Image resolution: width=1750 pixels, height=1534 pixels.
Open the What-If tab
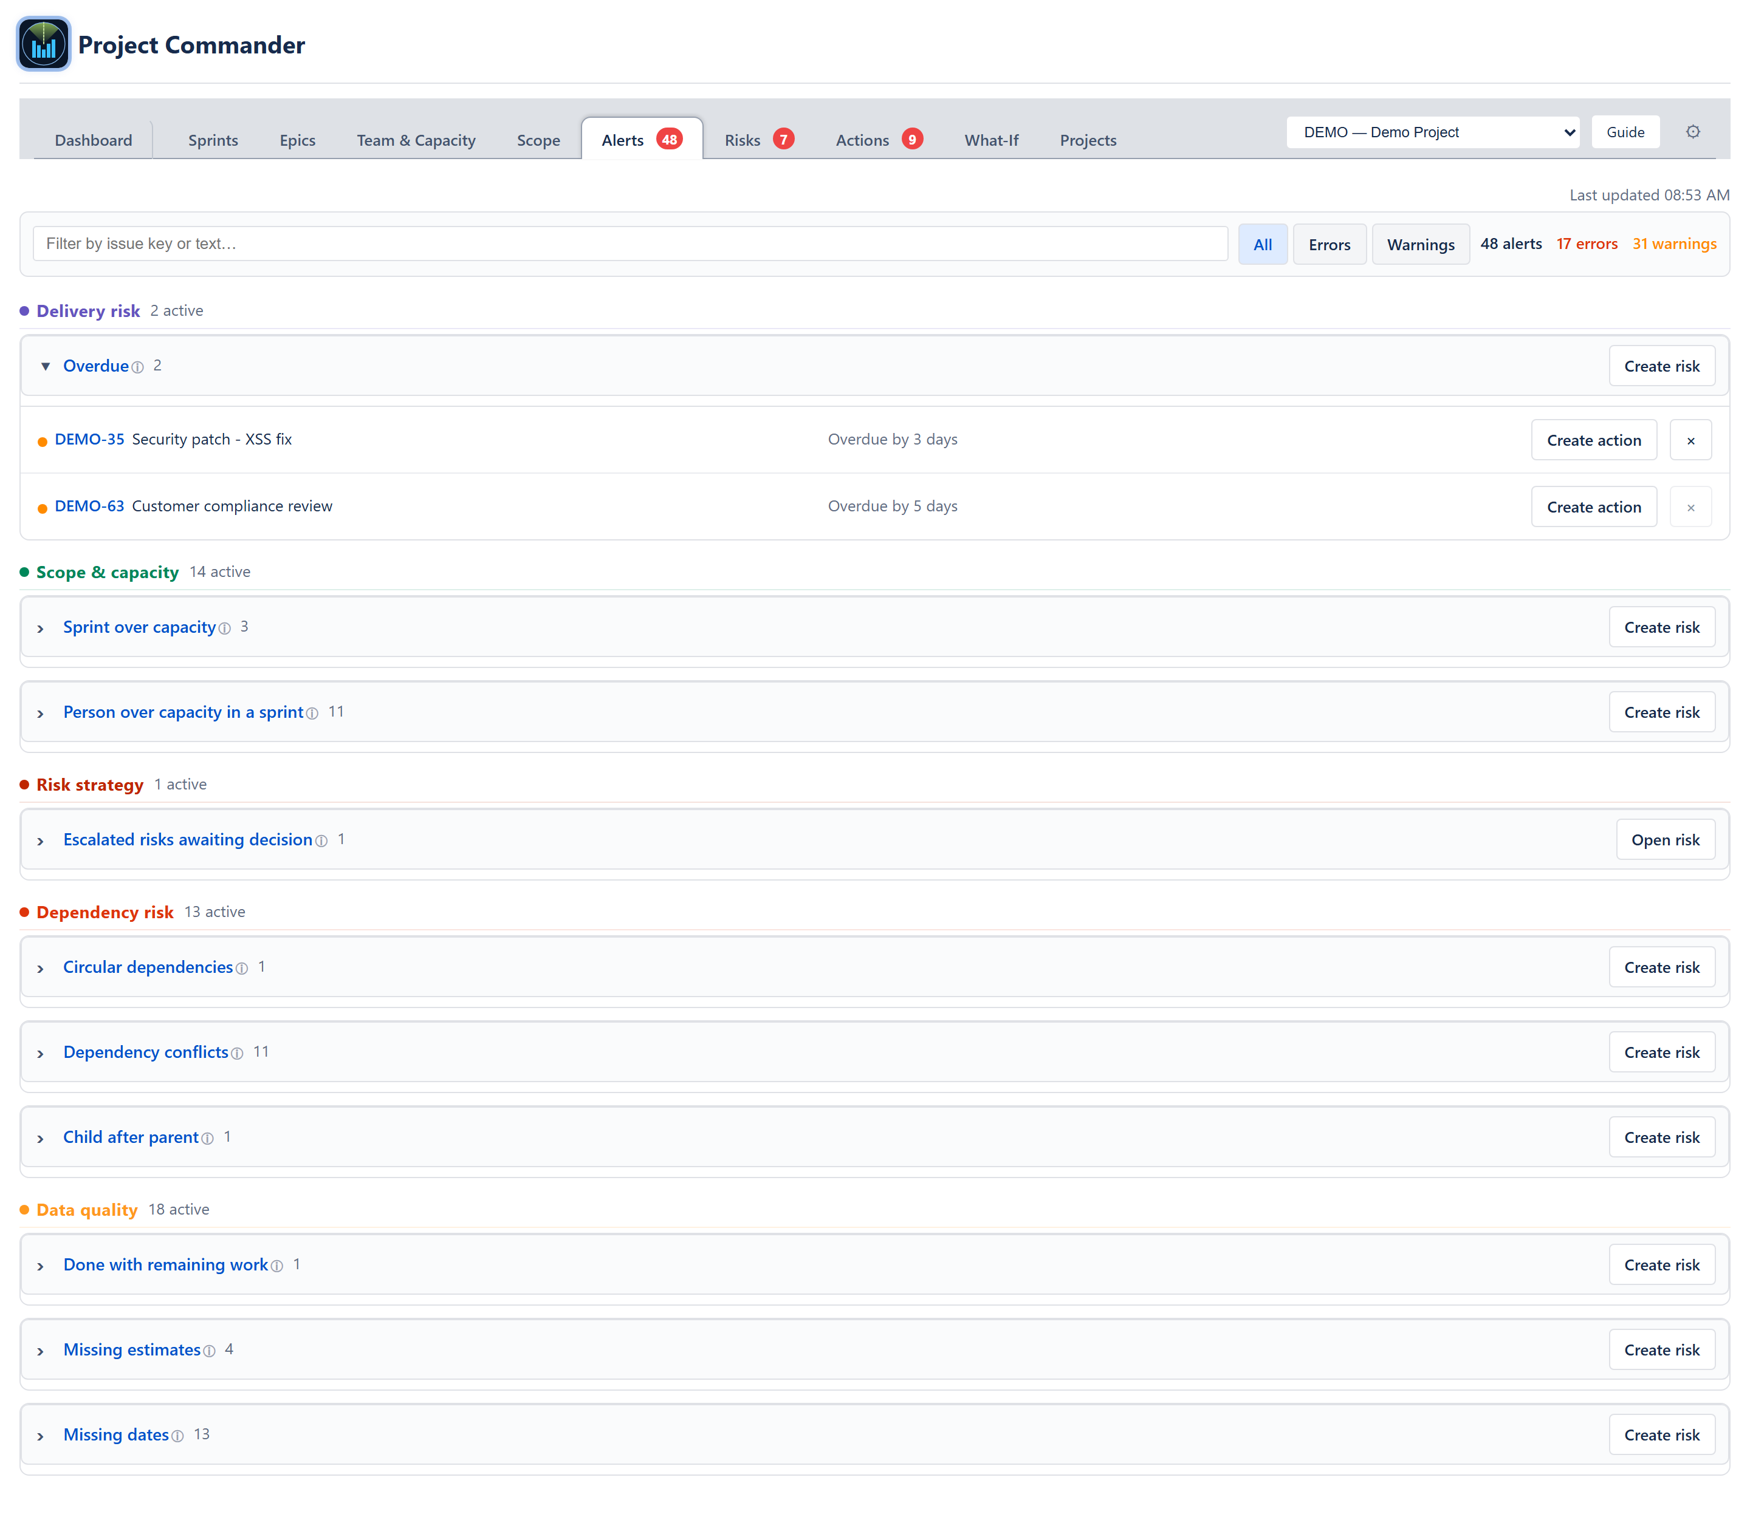tap(992, 140)
